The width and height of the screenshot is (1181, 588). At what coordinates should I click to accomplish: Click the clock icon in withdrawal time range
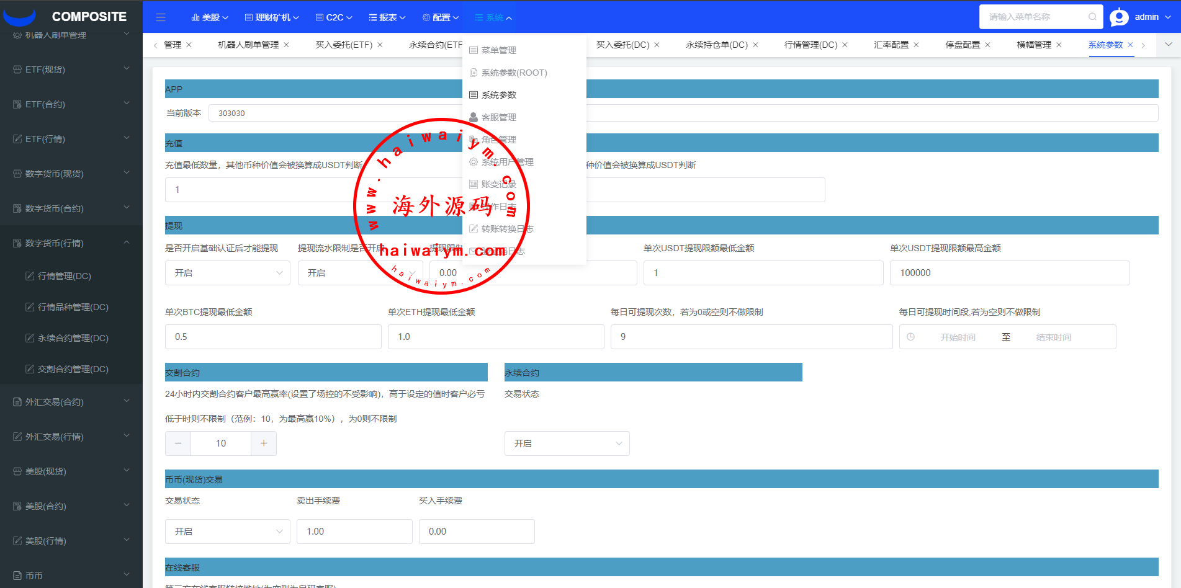click(x=910, y=337)
